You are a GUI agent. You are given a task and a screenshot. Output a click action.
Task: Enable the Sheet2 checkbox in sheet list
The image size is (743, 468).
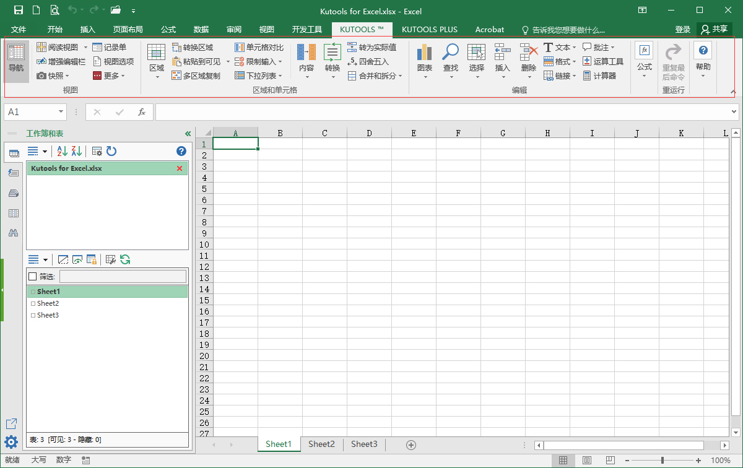[34, 303]
